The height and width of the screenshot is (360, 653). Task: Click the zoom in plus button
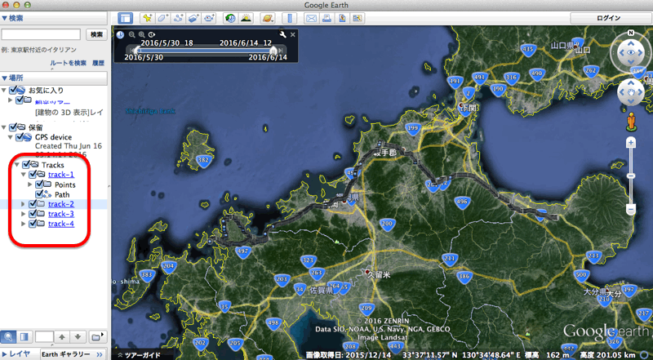tap(631, 143)
